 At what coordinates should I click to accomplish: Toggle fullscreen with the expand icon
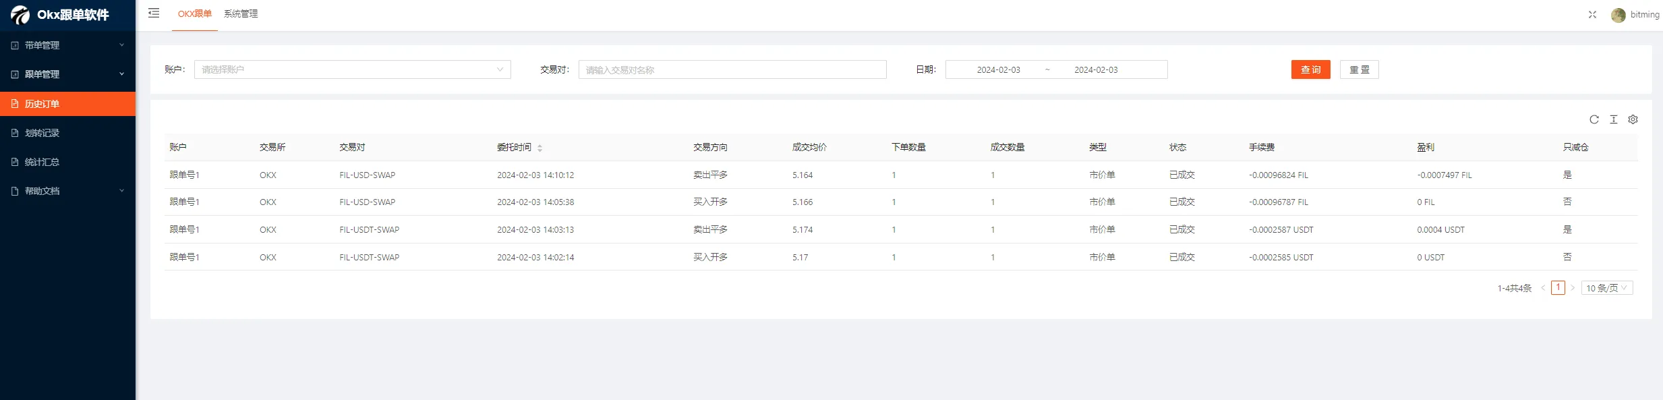[1592, 14]
